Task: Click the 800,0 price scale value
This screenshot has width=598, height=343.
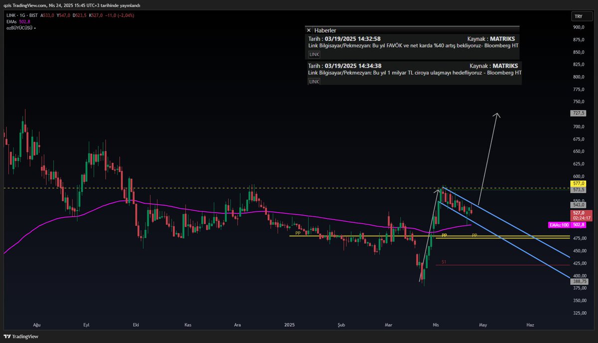Action: [x=578, y=77]
